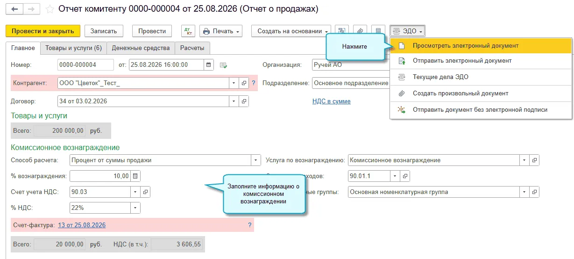Click the % вознаграждения value 10,00
The height and width of the screenshot is (259, 574).
(x=100, y=176)
